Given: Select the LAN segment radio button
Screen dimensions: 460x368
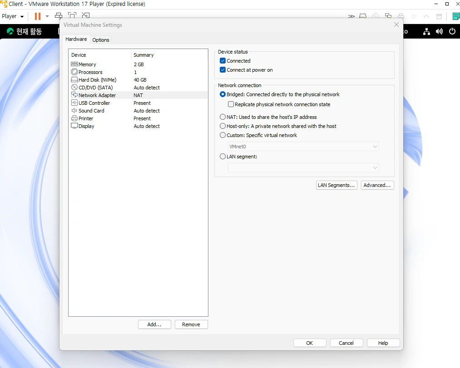Looking at the screenshot, I should (x=223, y=157).
